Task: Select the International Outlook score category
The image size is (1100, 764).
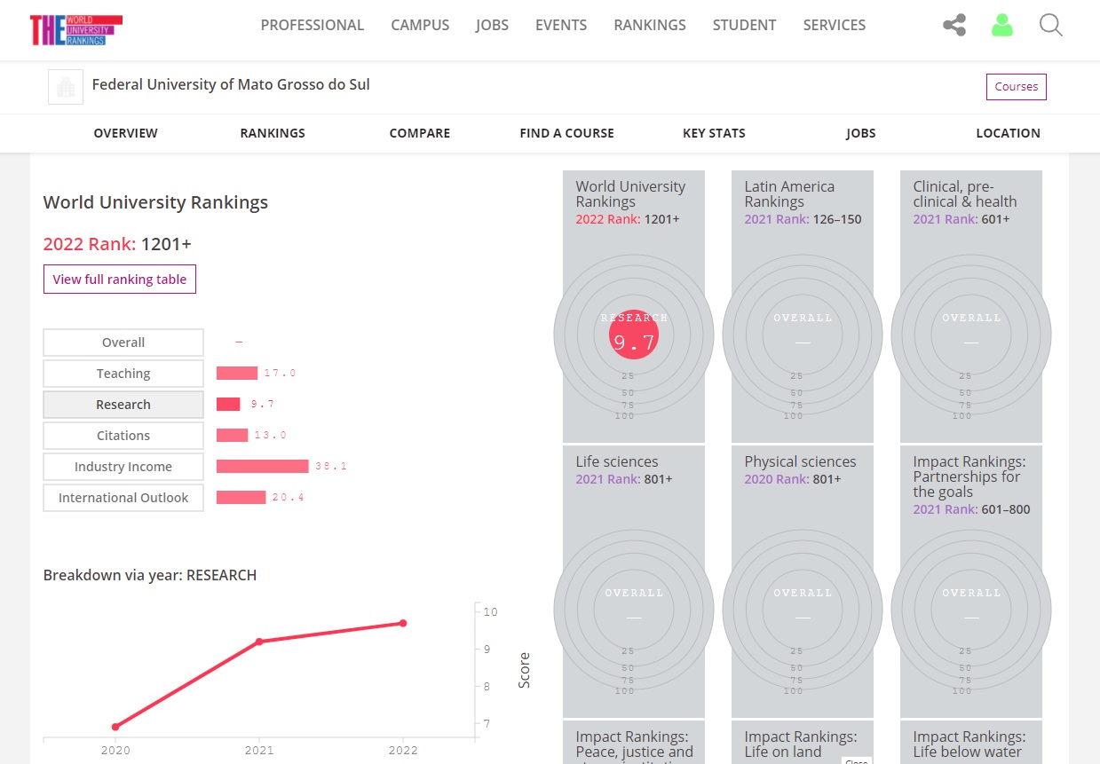Action: coord(123,498)
